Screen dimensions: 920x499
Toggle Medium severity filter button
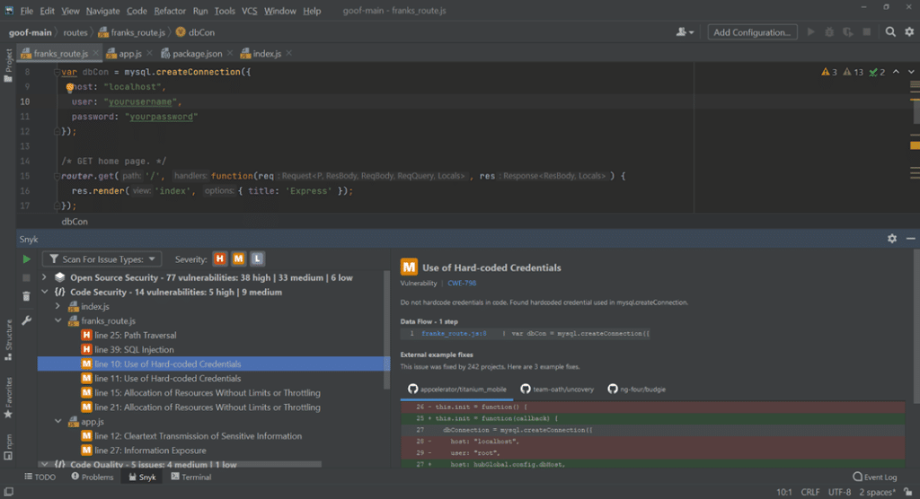point(238,259)
